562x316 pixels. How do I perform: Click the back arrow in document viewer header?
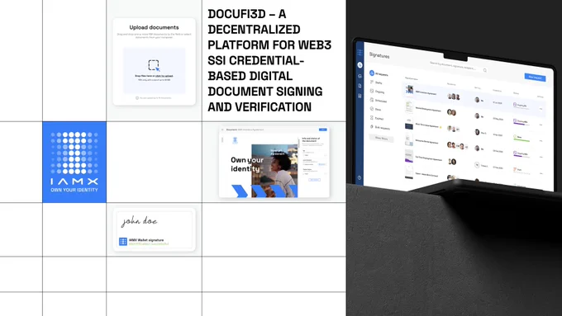tap(222, 130)
